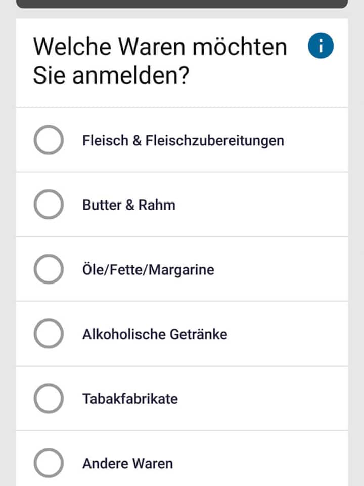Screen dimensions: 364x486
Task: Click the 'Öle/Fette/Margarine' label text
Action: point(148,270)
